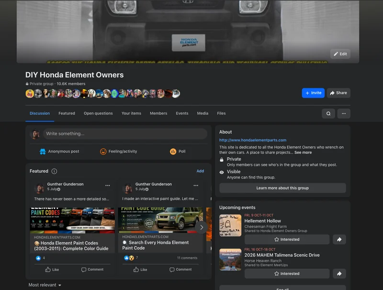Open options on the interactive paint guide post
Screen dimensions: 383x290
pos(196,185)
